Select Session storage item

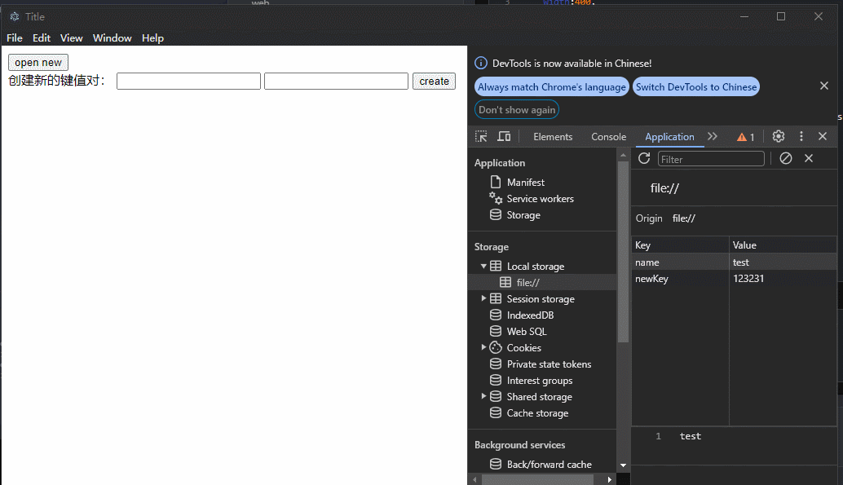click(x=541, y=299)
